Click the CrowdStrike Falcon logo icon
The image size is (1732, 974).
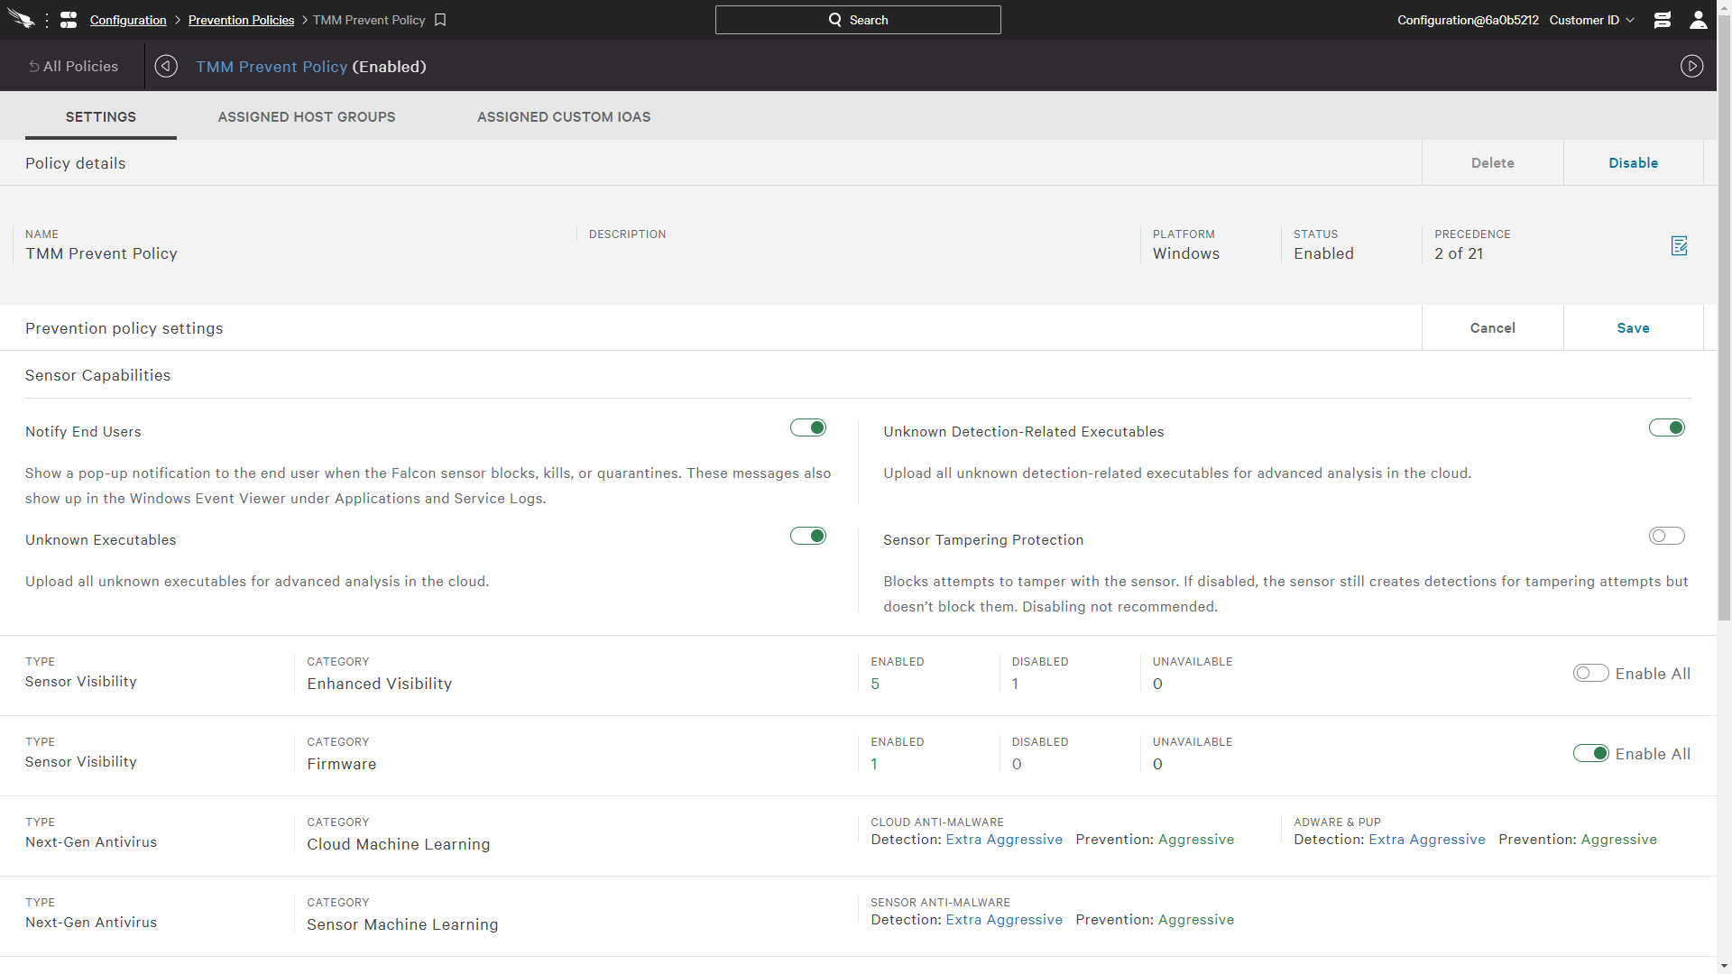click(21, 19)
